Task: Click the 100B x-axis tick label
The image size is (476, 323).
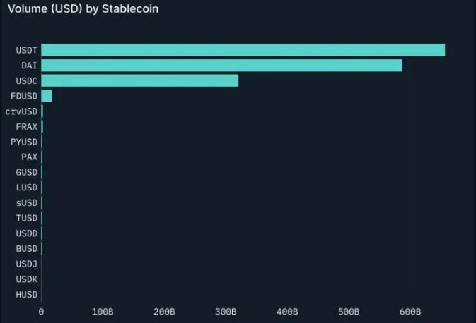Action: (103, 312)
